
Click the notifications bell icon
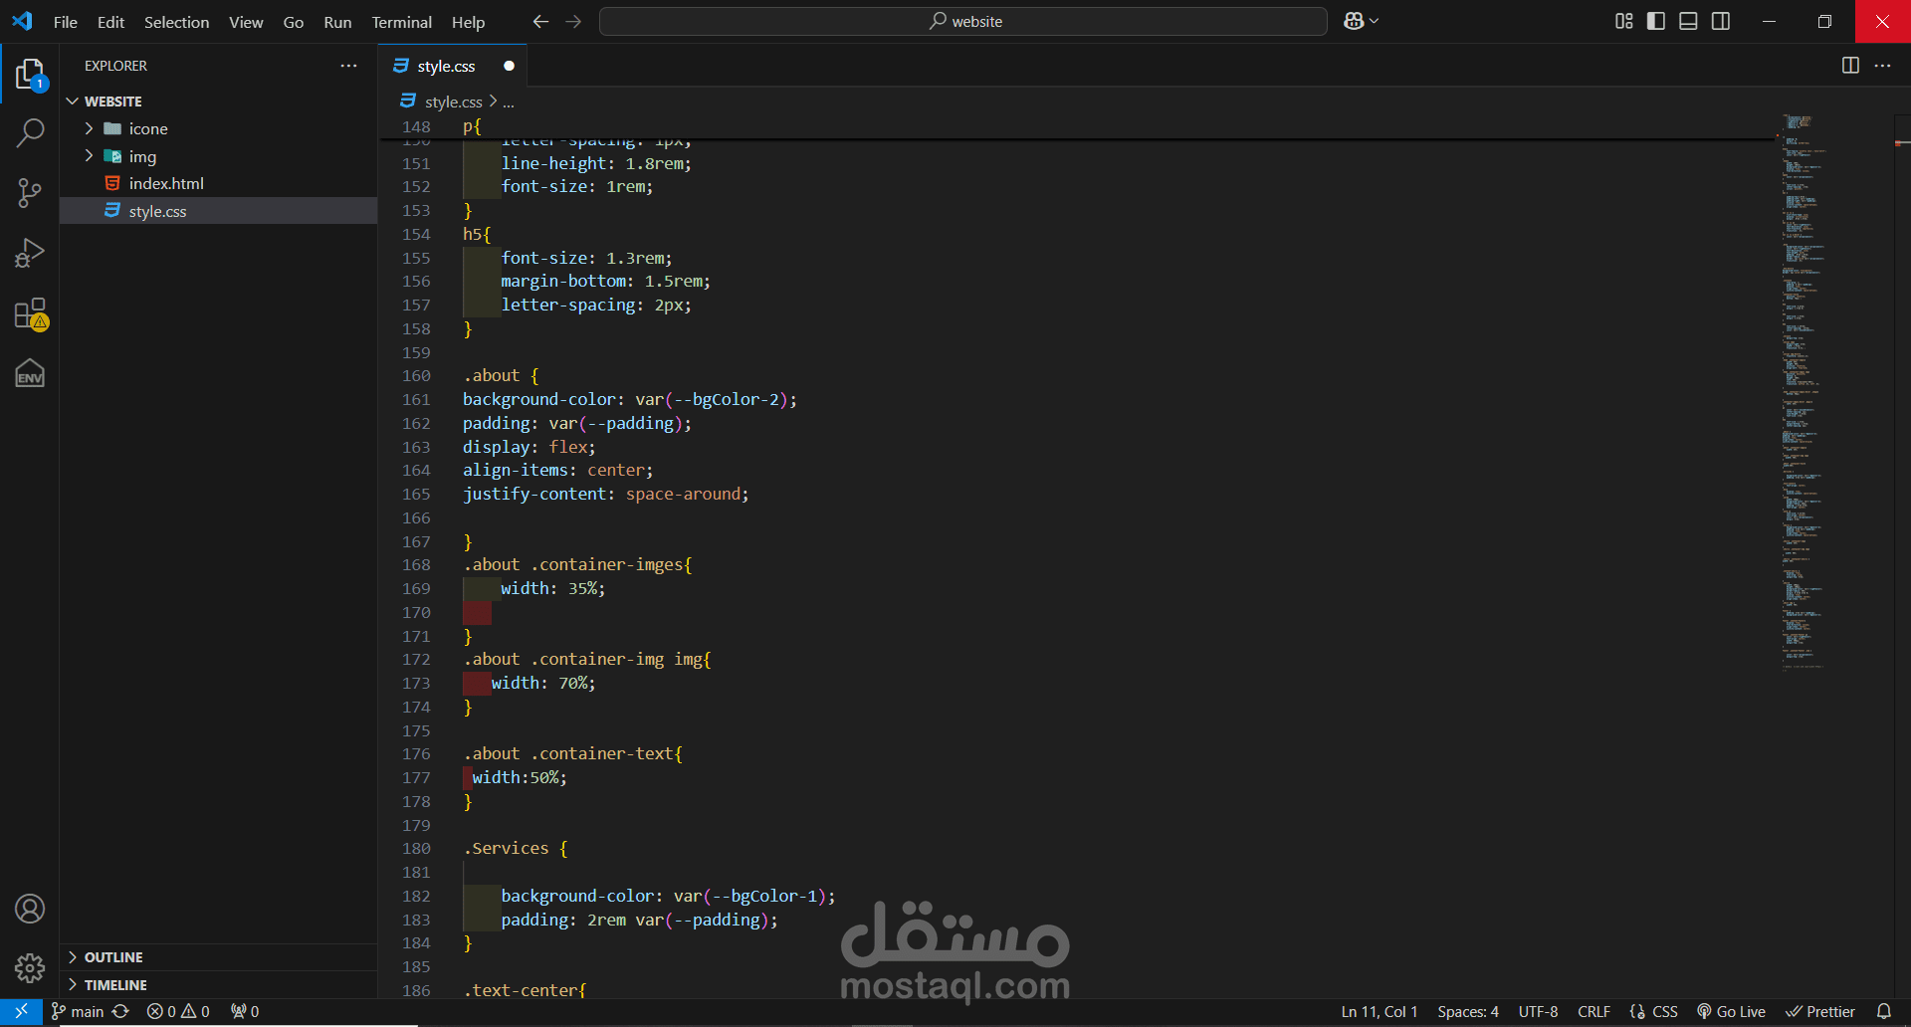pos(1884,1011)
